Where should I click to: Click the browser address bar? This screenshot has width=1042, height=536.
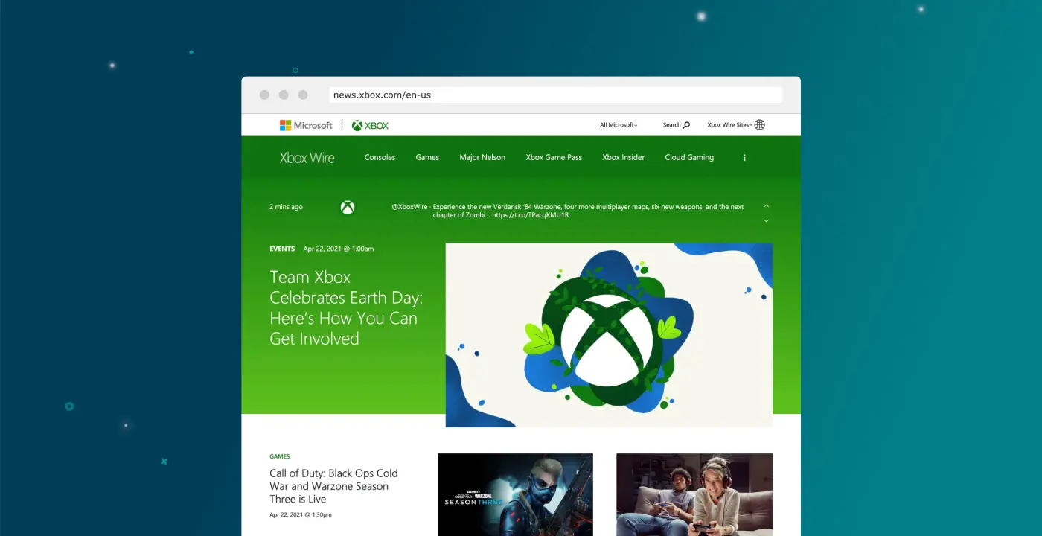(x=555, y=95)
